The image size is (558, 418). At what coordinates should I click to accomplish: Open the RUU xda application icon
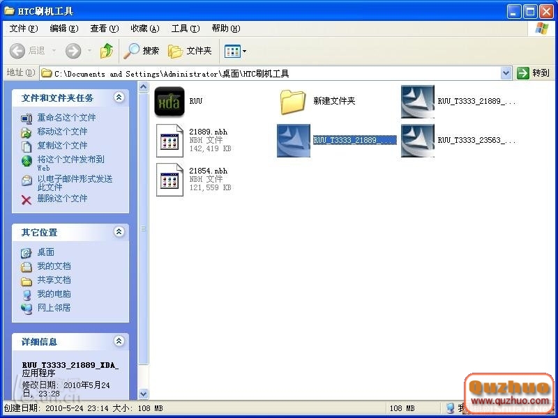(169, 101)
